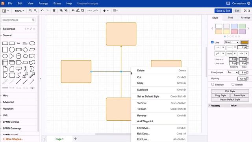Click the Exit button
The image size is (252, 142).
pyautogui.click(x=237, y=11)
